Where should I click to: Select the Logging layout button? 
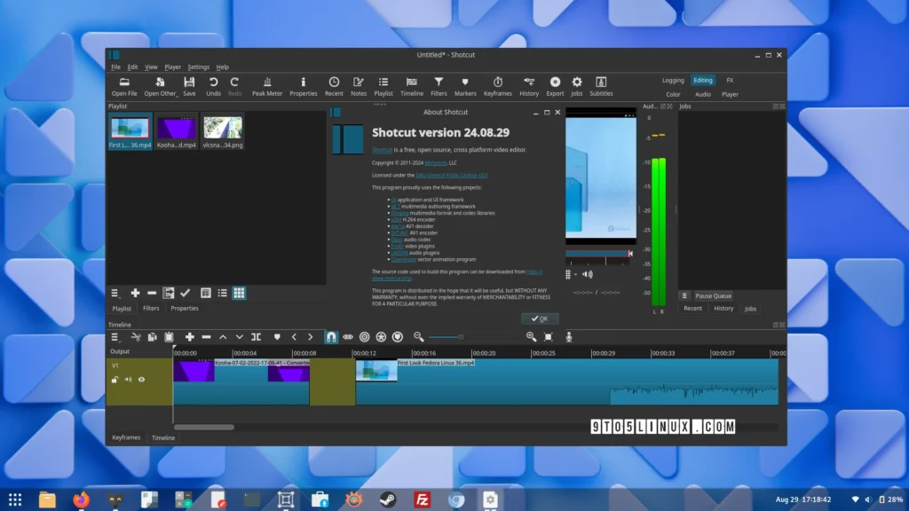[673, 81]
